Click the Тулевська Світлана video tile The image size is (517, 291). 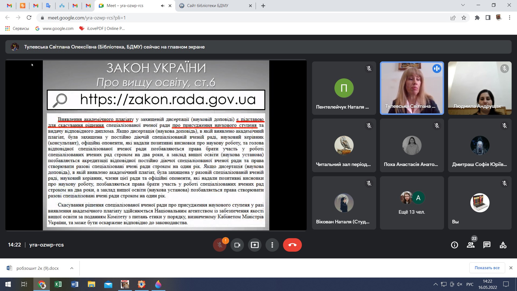411,88
